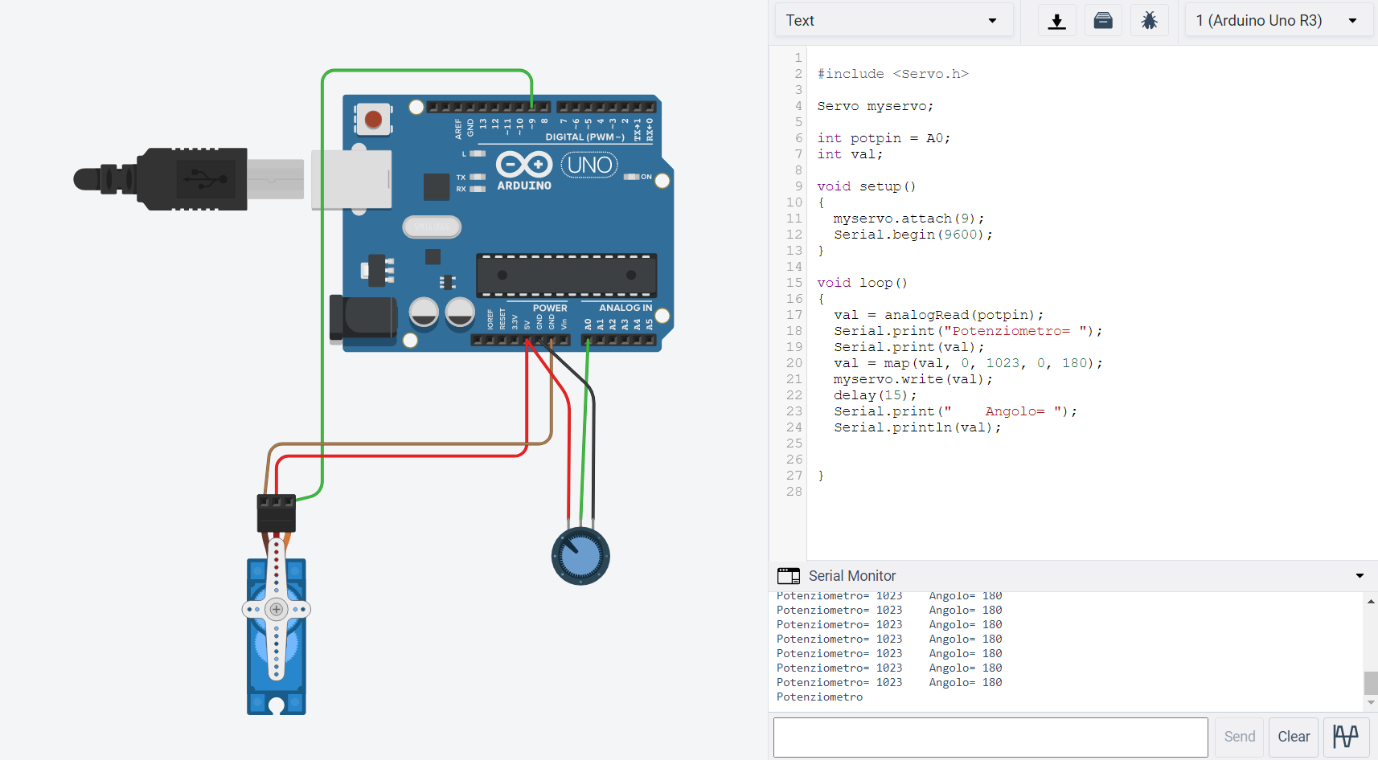Select the USB cable plug
The image size is (1378, 760).
tap(189, 179)
